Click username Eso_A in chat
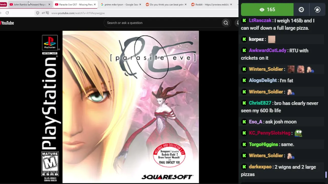The height and width of the screenshot is (184, 328). tap(255, 122)
